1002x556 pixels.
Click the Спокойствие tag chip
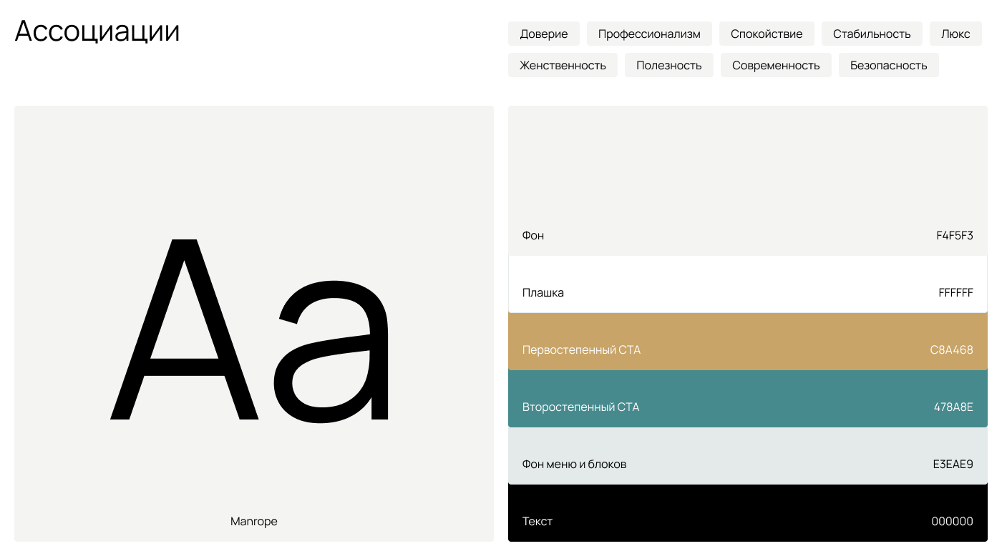pyautogui.click(x=767, y=34)
